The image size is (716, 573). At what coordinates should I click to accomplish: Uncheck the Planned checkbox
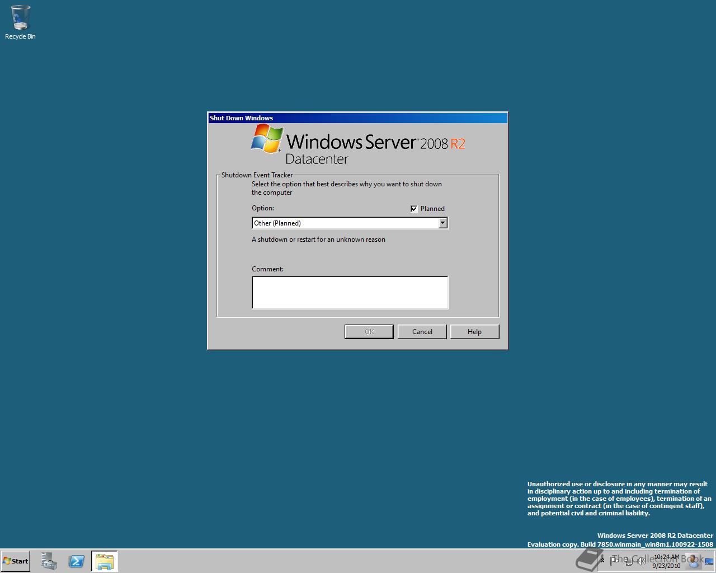[x=414, y=209]
